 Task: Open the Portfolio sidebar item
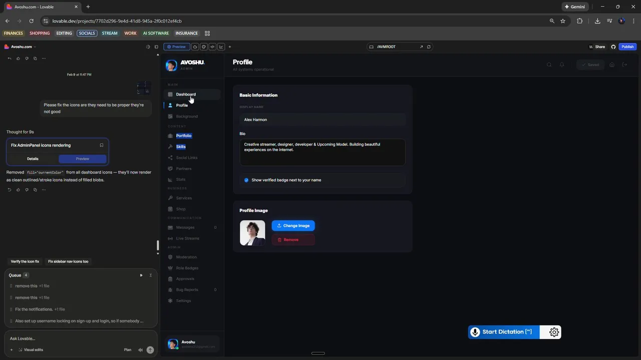point(192,135)
